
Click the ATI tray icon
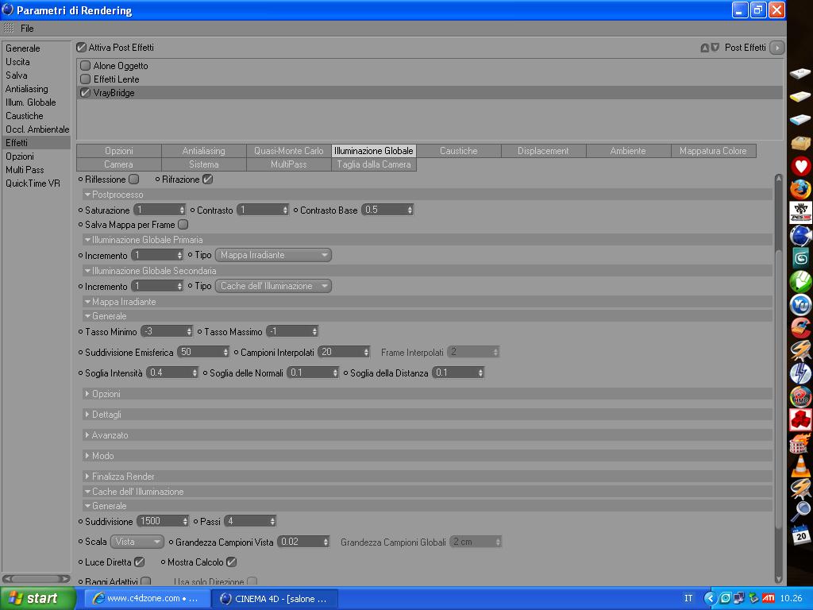coord(768,598)
